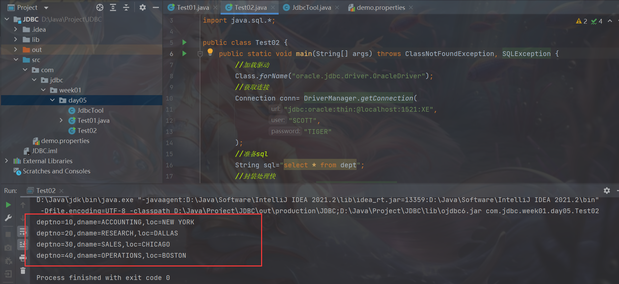Click the run gutter arrow beside main method
The width and height of the screenshot is (619, 284).
tap(184, 53)
